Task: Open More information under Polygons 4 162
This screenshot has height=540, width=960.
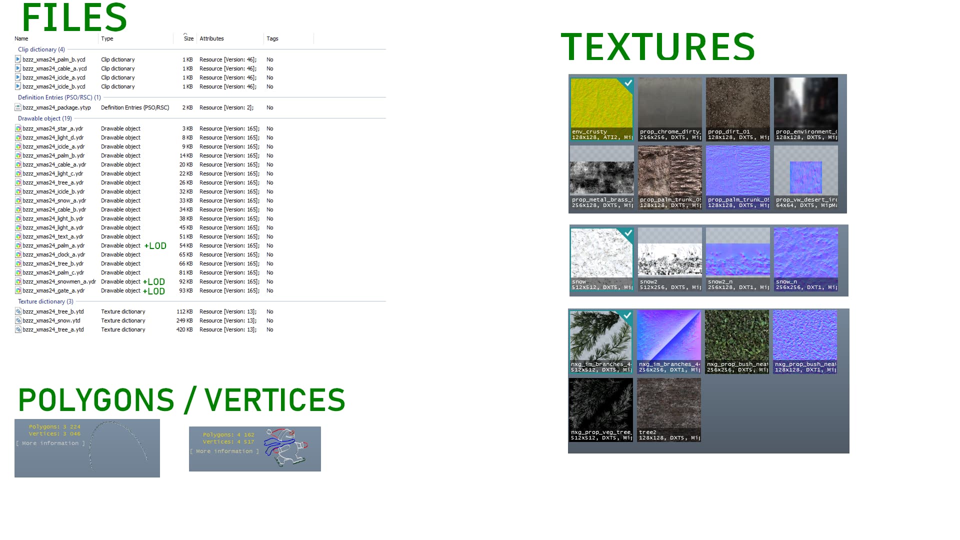Action: tap(224, 451)
